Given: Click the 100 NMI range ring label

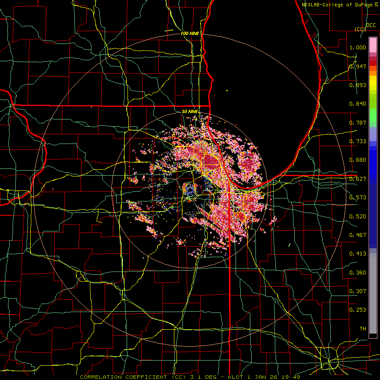Looking at the screenshot, I should pos(190,33).
